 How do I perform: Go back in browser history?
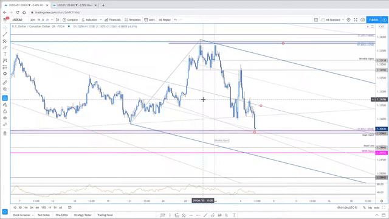click(4, 12)
